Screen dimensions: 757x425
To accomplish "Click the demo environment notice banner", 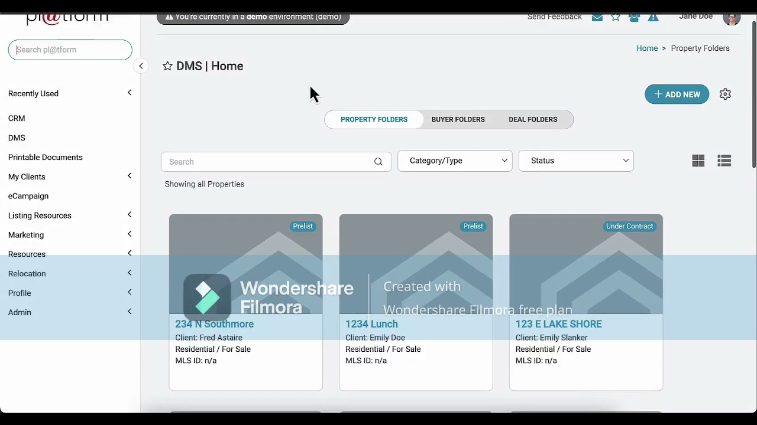I will click(x=253, y=17).
